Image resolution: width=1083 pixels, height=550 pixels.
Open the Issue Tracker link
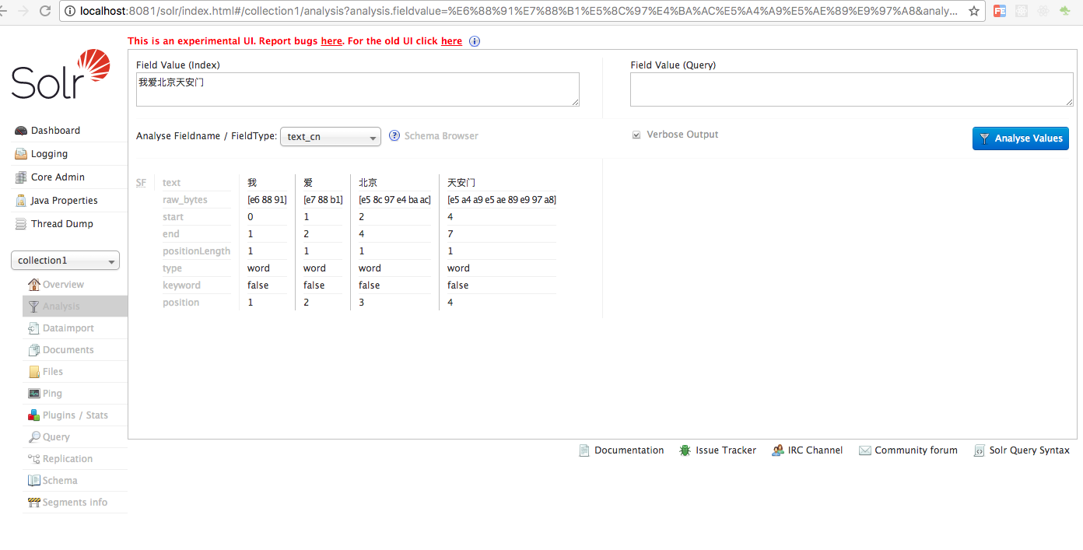click(x=726, y=450)
